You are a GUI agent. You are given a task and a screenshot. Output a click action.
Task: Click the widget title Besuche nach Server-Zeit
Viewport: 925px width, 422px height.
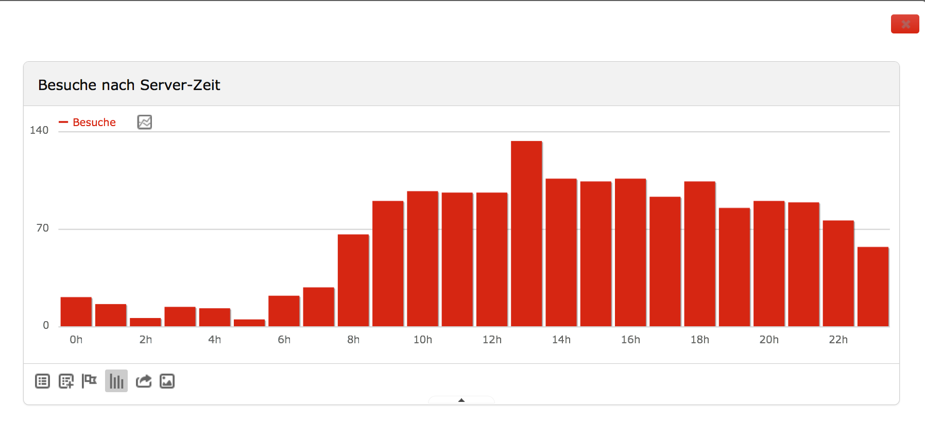point(129,85)
